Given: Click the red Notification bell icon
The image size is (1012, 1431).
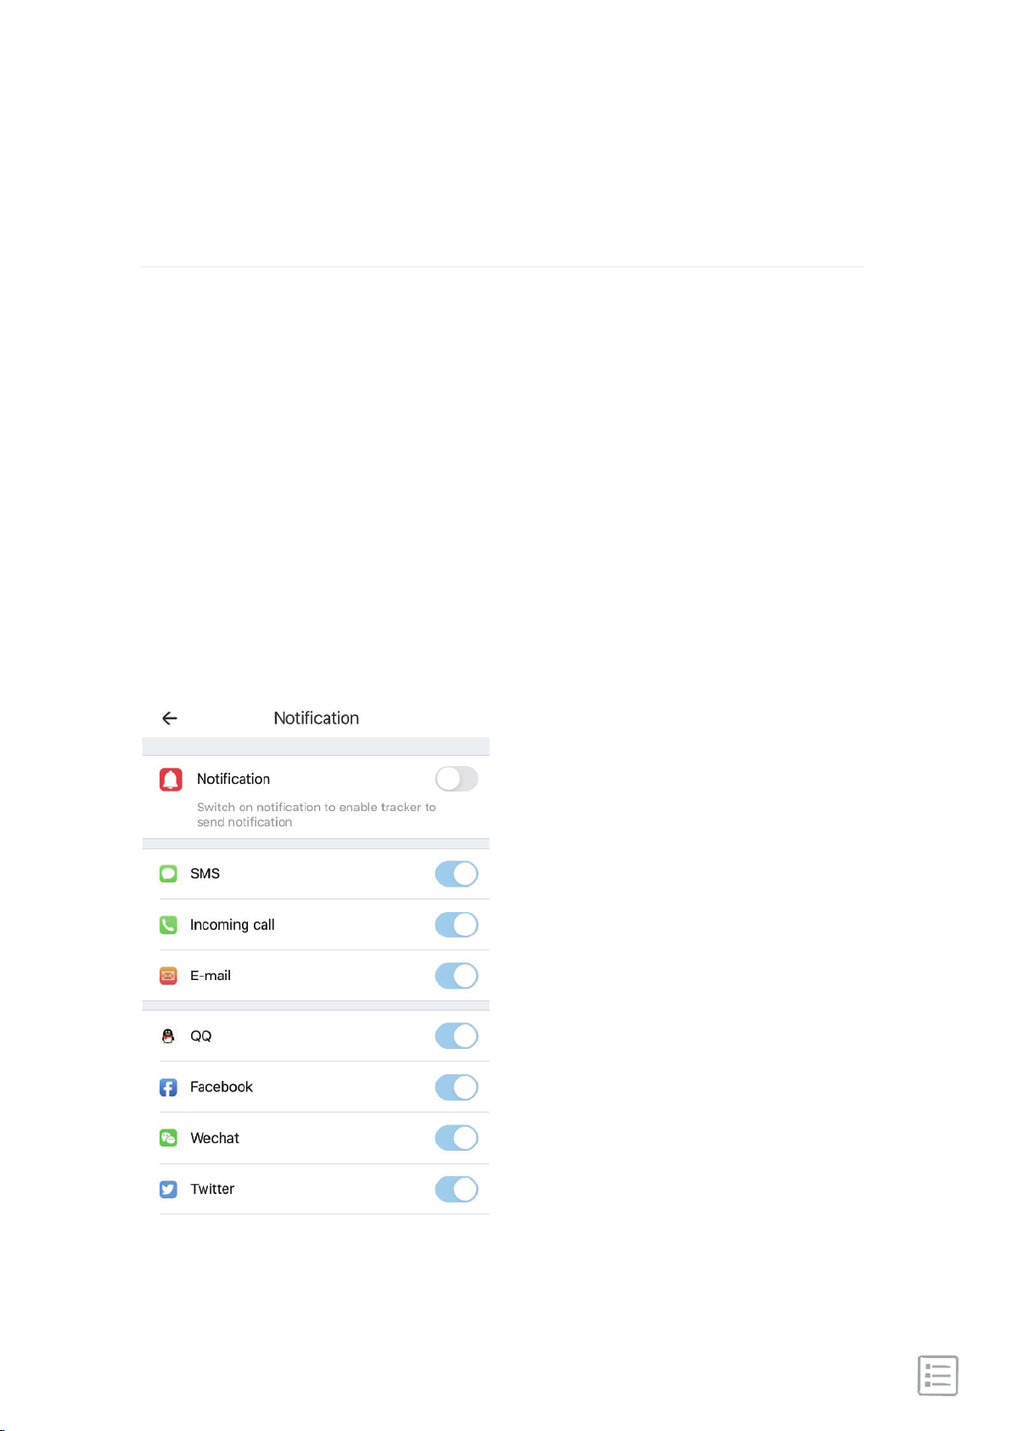Looking at the screenshot, I should (171, 780).
